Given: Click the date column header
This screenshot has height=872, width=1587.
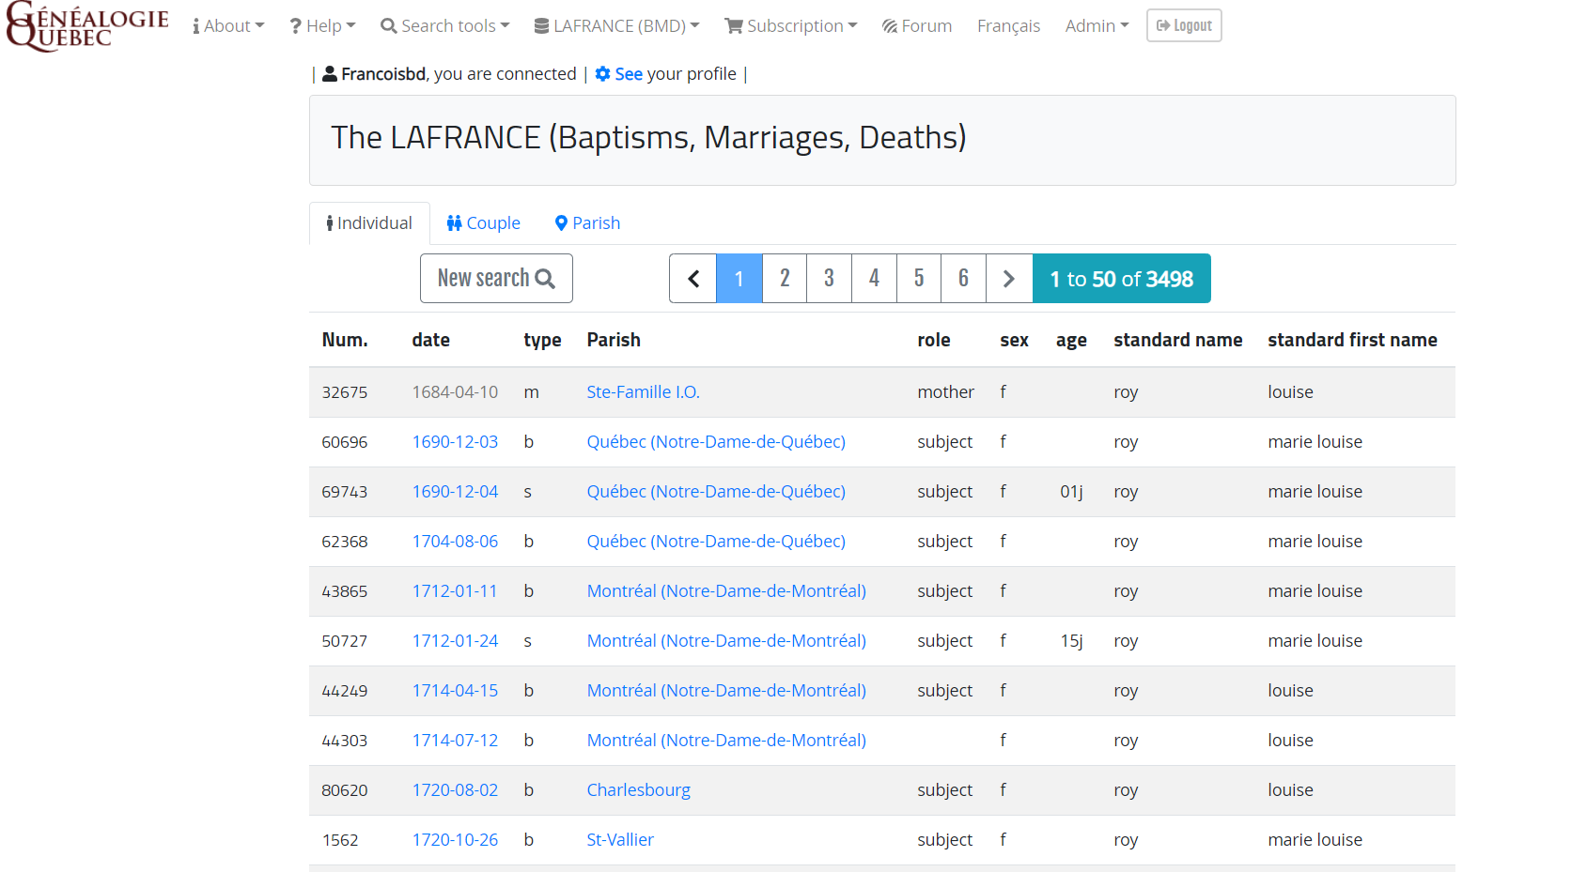Looking at the screenshot, I should tap(431, 340).
